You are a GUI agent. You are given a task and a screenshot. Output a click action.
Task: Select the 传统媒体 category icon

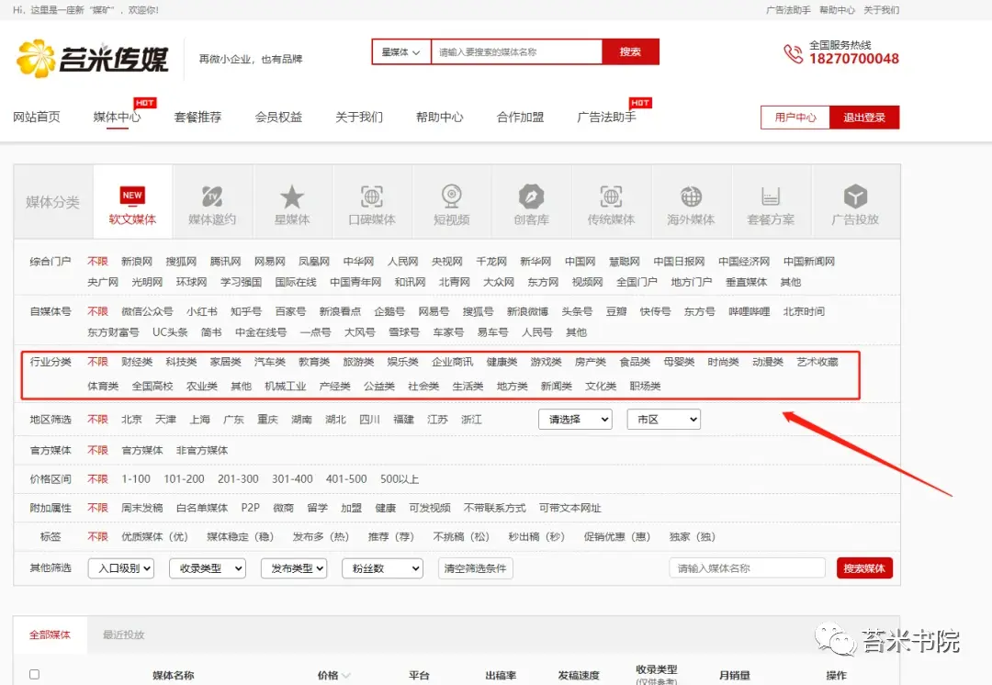[x=611, y=197]
